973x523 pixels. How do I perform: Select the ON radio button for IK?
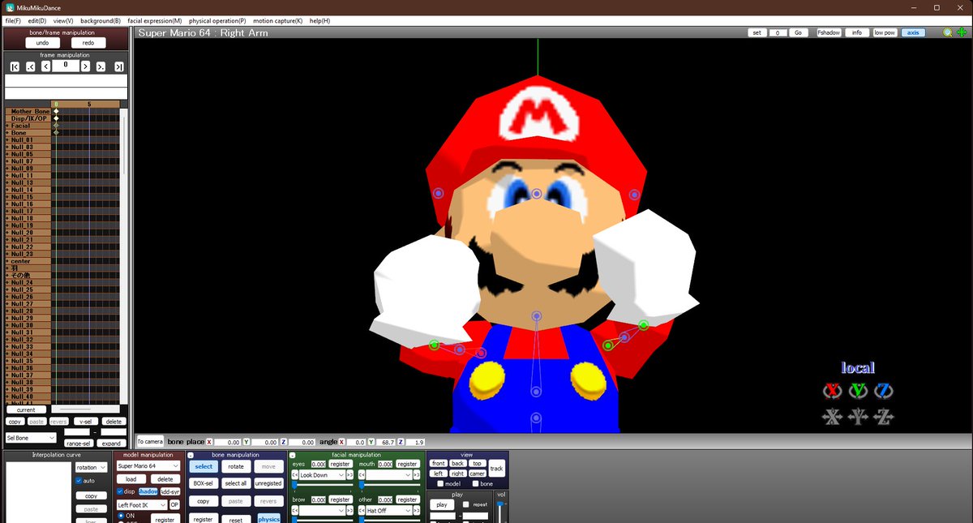point(121,516)
